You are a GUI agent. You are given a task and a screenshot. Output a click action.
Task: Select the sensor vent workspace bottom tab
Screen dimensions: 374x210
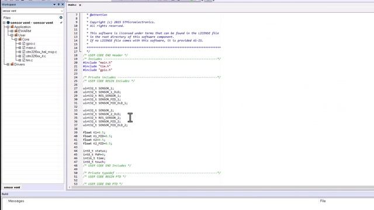point(12,187)
